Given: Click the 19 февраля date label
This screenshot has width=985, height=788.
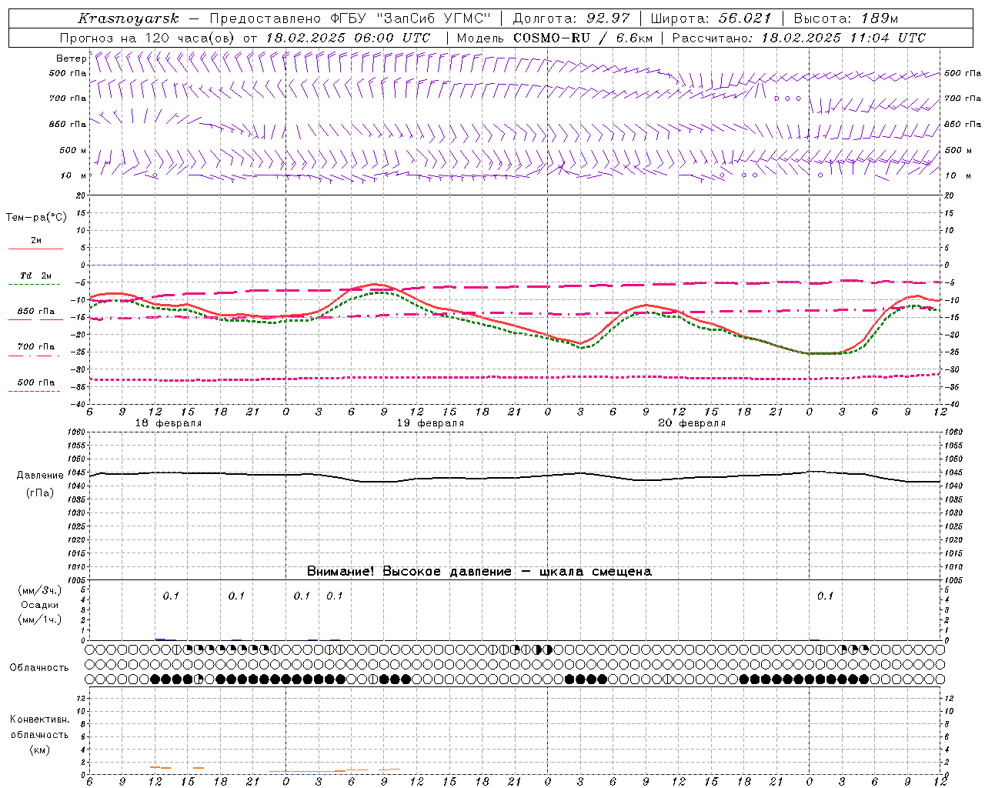Looking at the screenshot, I should click(430, 423).
